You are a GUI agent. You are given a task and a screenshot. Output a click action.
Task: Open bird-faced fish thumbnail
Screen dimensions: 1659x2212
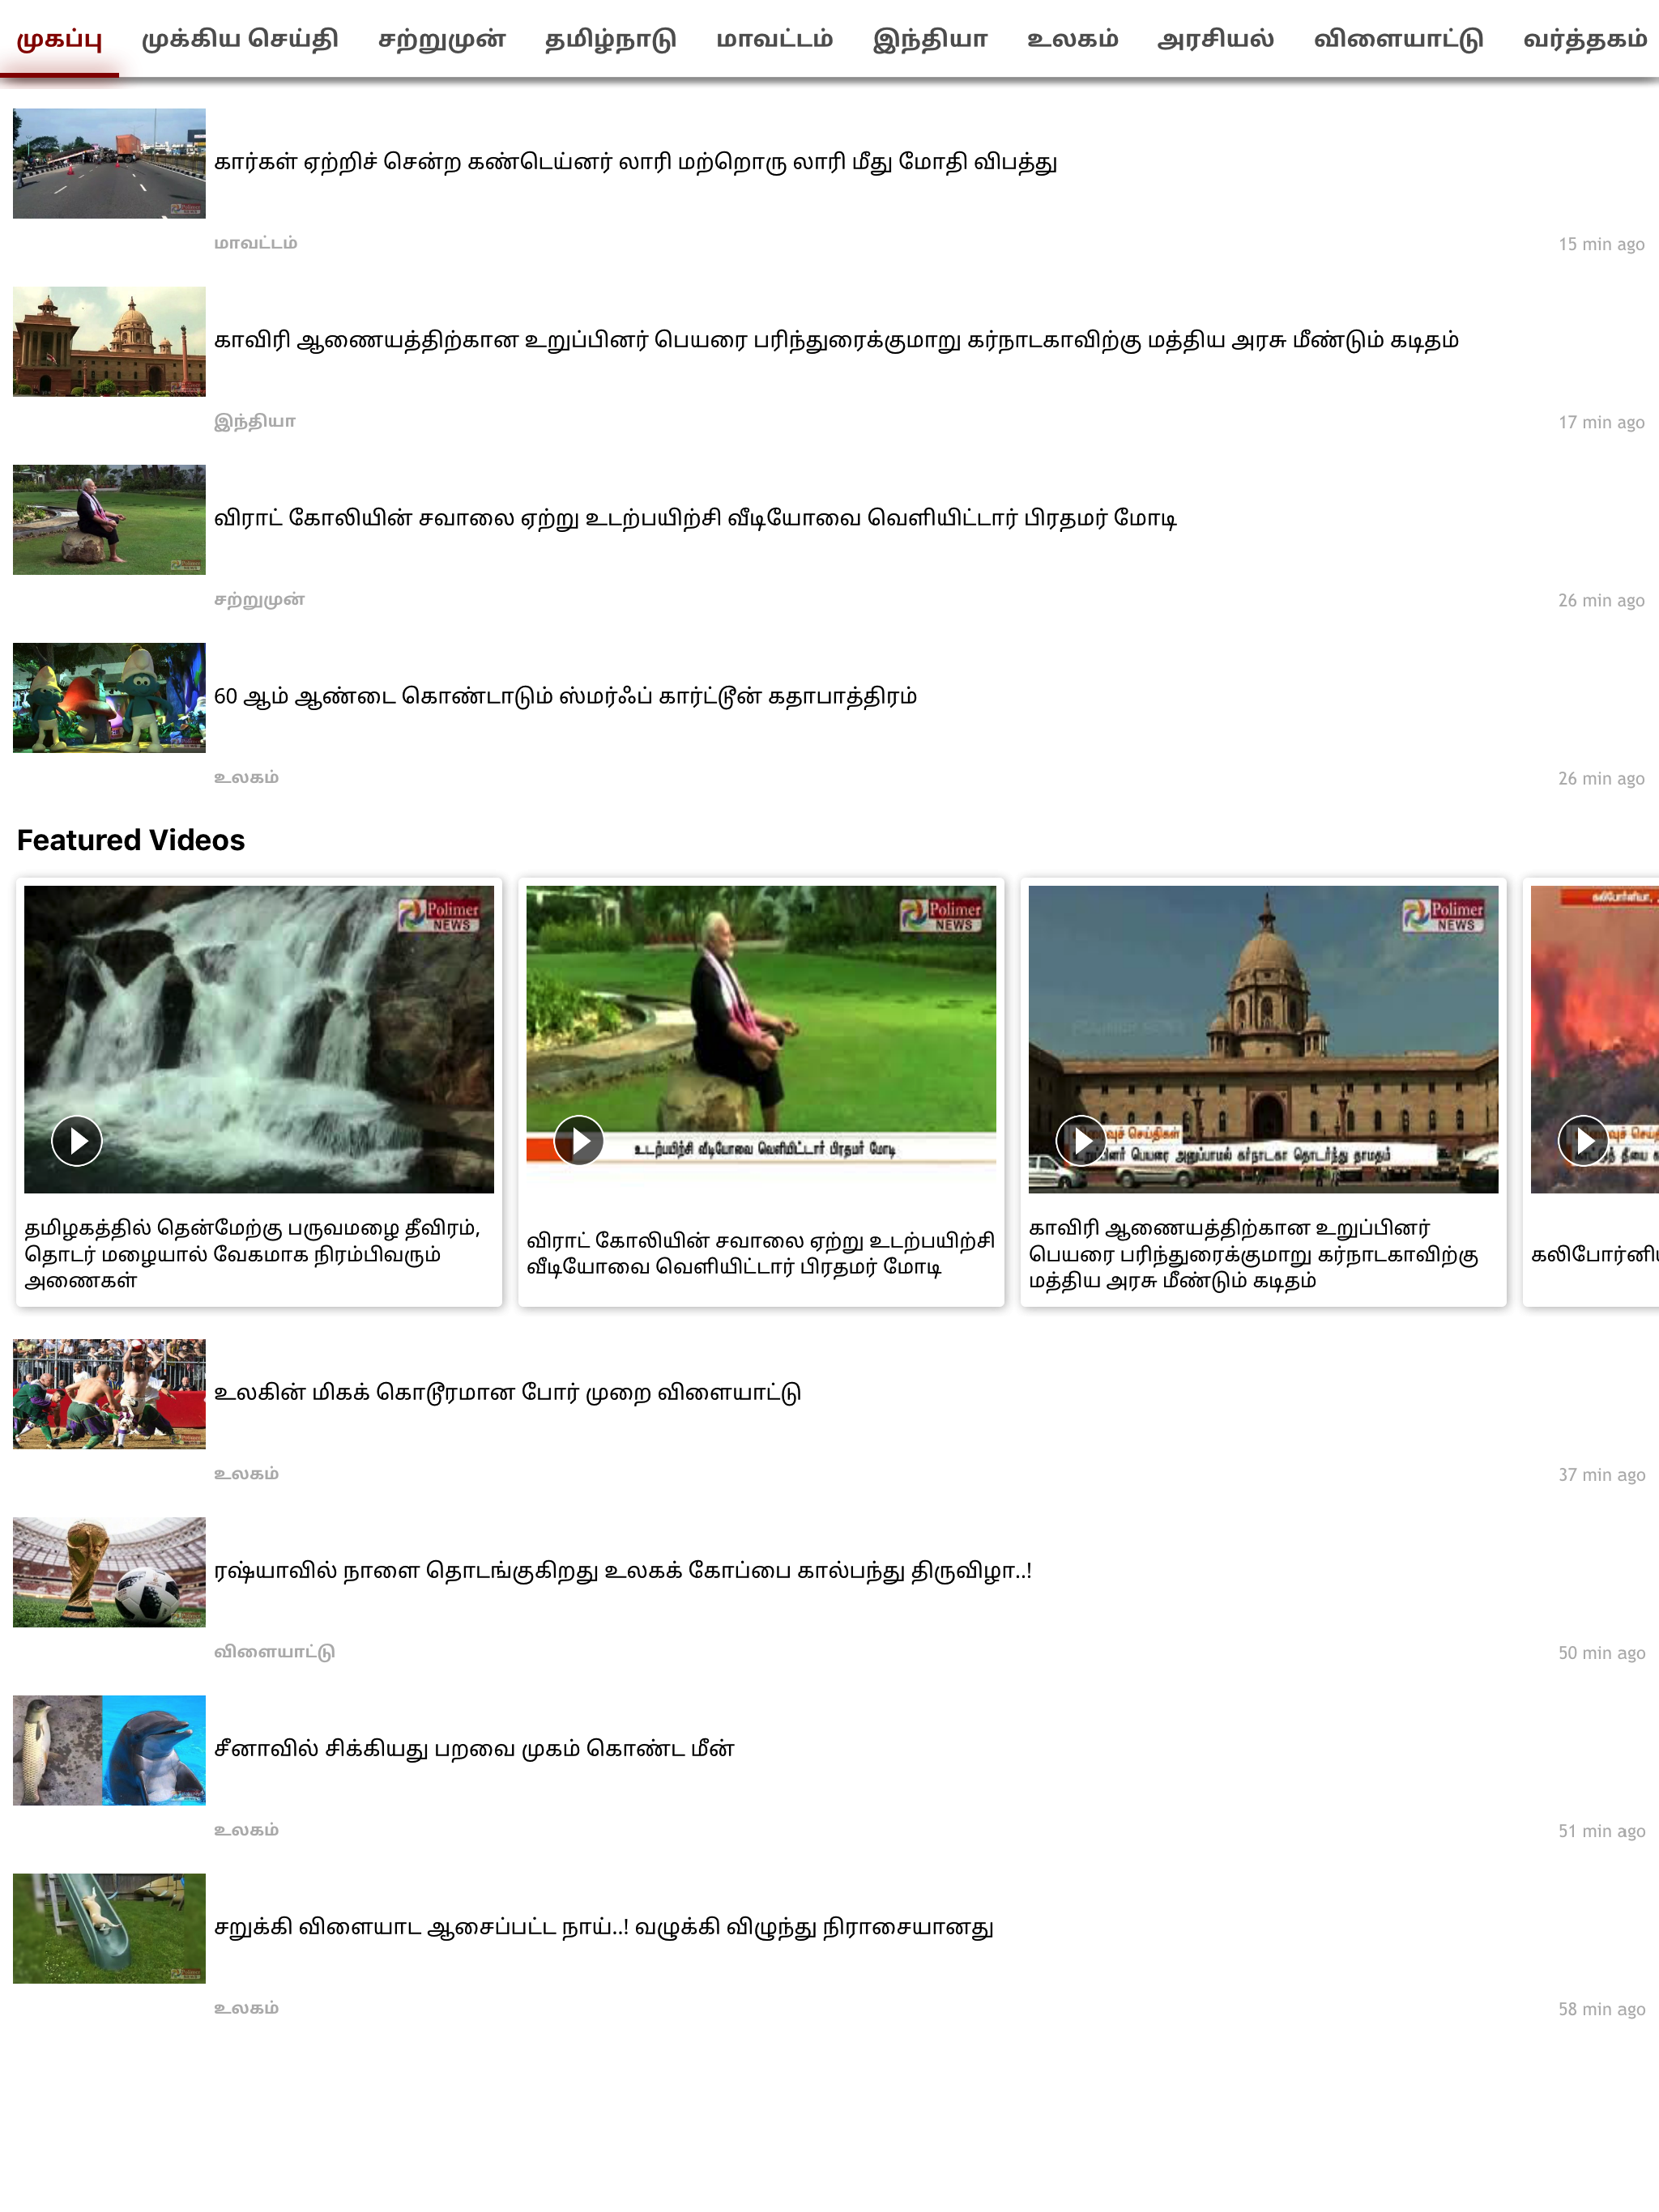pyautogui.click(x=109, y=1749)
